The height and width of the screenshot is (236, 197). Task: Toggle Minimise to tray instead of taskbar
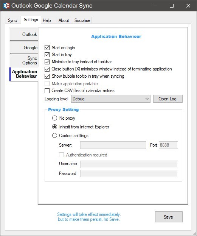pyautogui.click(x=47, y=62)
